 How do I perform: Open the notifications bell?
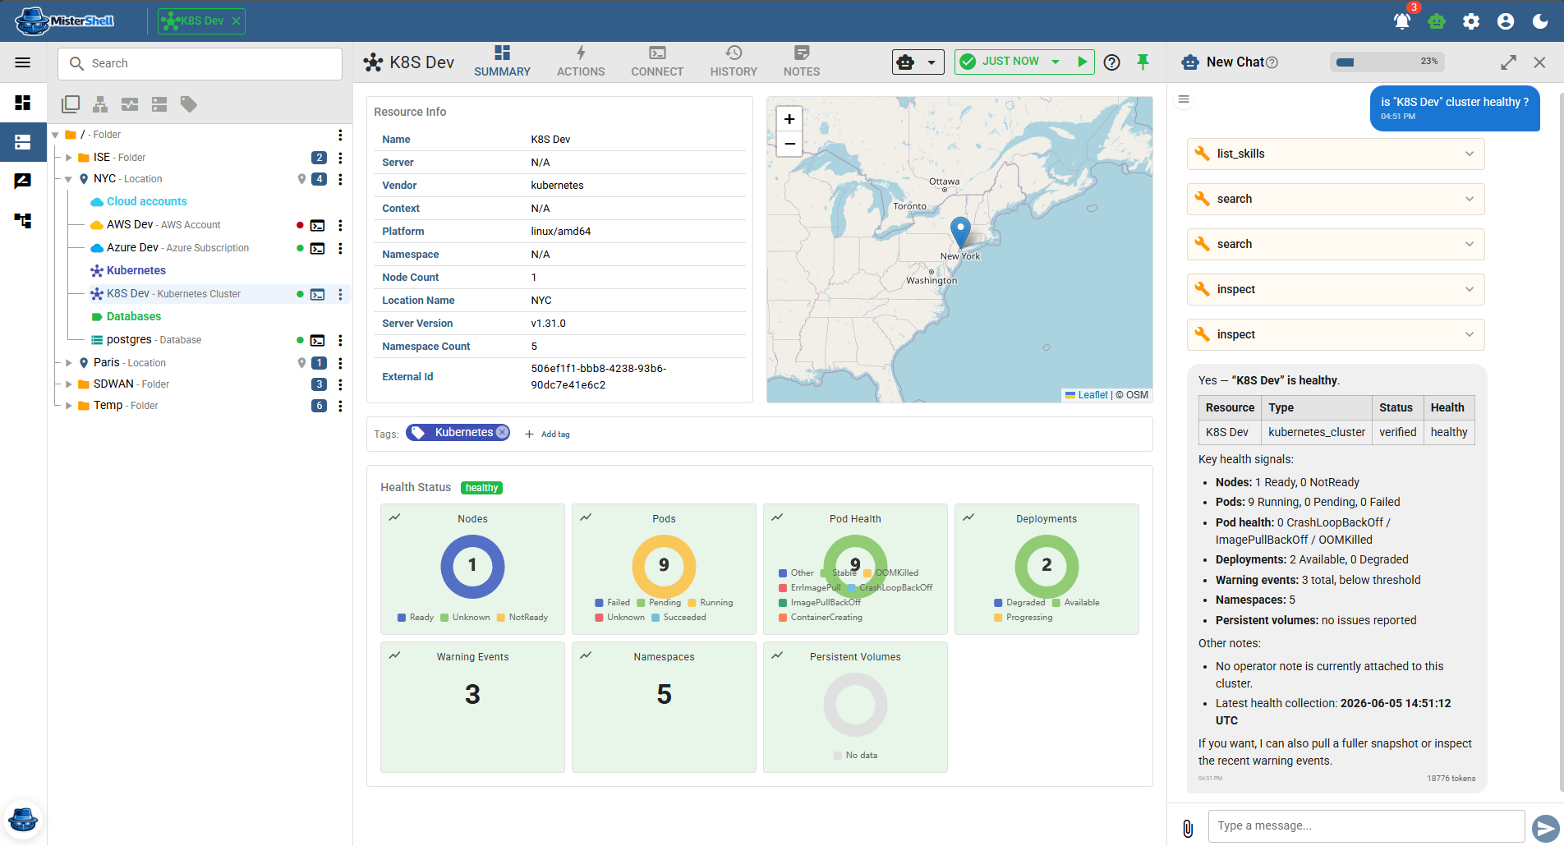[1402, 21]
